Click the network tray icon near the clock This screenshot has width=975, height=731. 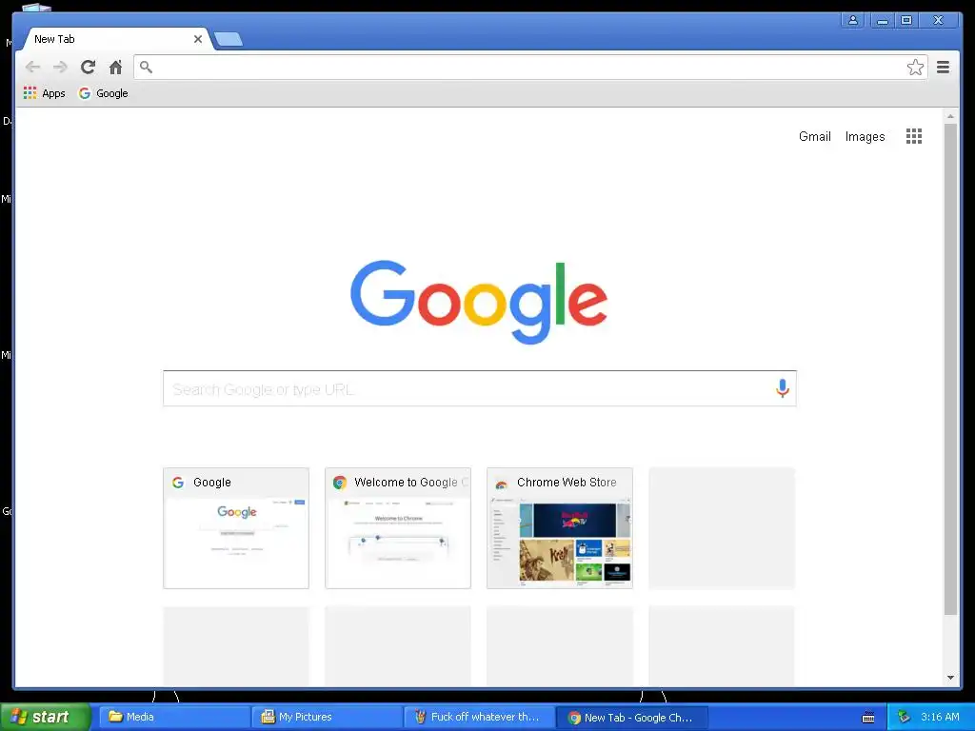point(905,718)
